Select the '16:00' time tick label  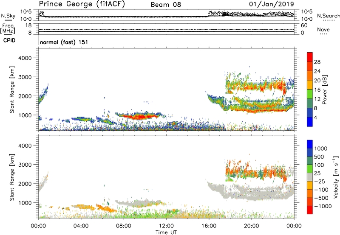209,226
